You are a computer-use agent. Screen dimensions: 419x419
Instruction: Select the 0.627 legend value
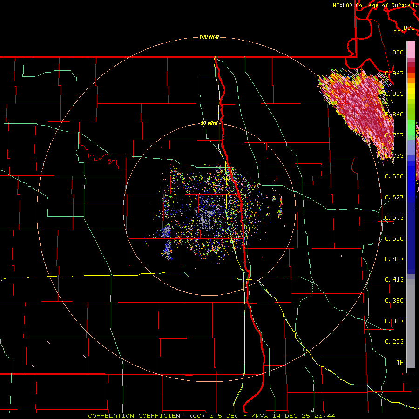394,197
